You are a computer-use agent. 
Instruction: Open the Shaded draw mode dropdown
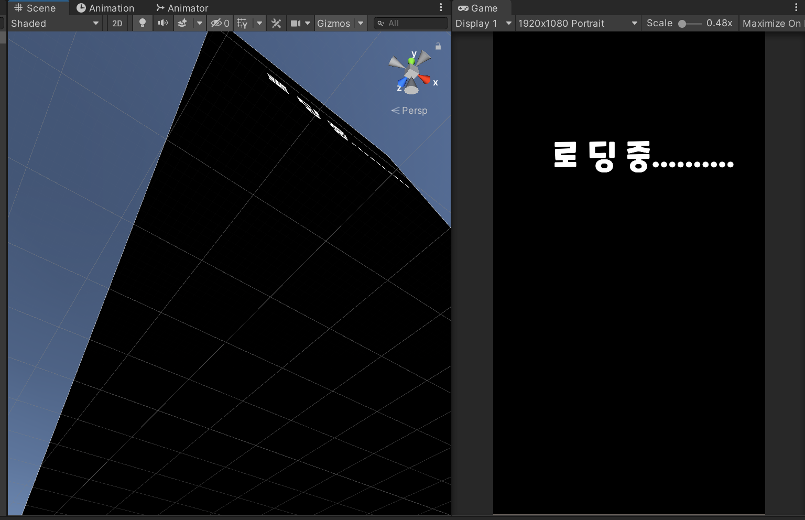55,23
